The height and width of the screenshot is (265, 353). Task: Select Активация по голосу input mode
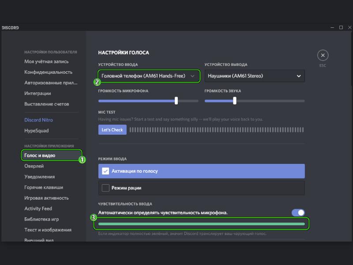click(x=202, y=171)
